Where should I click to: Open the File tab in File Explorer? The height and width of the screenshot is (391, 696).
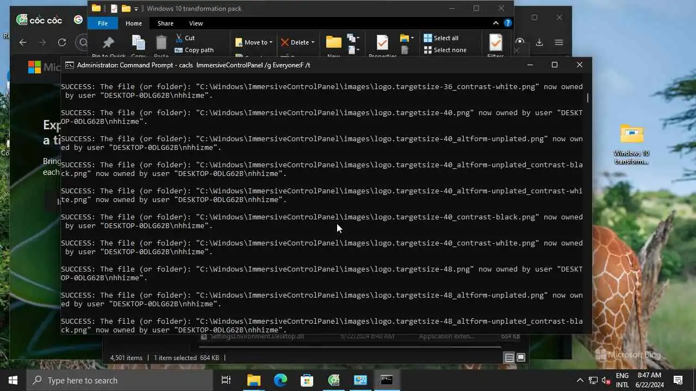(x=102, y=23)
